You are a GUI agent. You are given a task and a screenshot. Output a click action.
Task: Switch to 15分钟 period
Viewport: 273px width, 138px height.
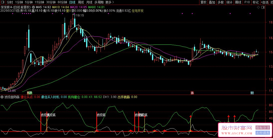(x=39, y=2)
